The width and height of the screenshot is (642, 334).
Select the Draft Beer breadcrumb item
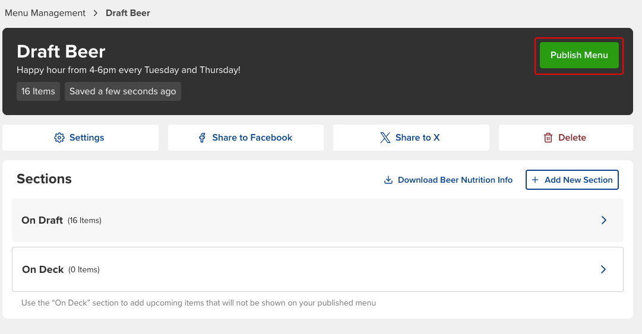coord(128,13)
